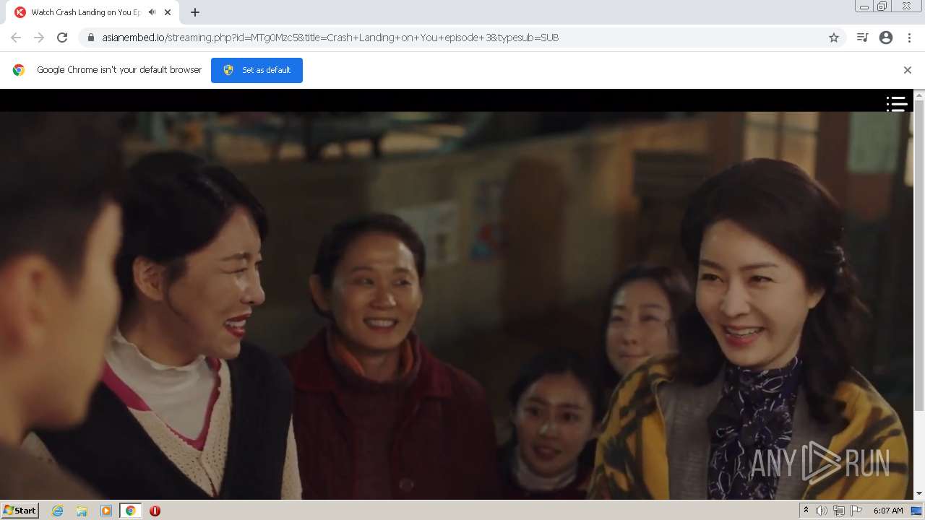Click Show desktop button

[x=917, y=511]
